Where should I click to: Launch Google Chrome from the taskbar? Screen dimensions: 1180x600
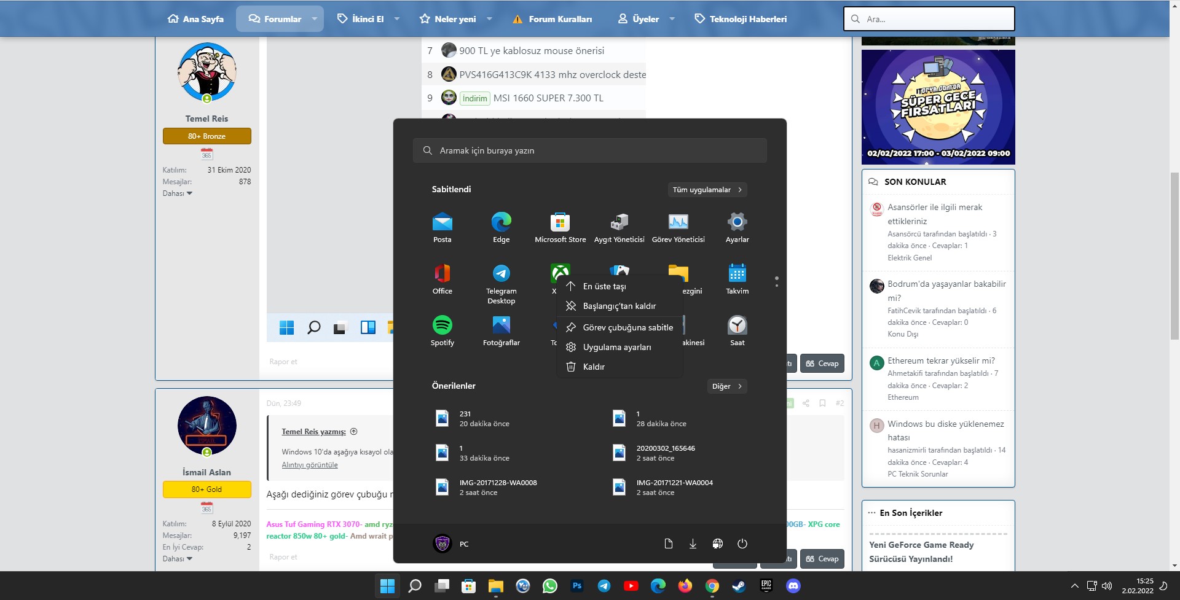712,586
